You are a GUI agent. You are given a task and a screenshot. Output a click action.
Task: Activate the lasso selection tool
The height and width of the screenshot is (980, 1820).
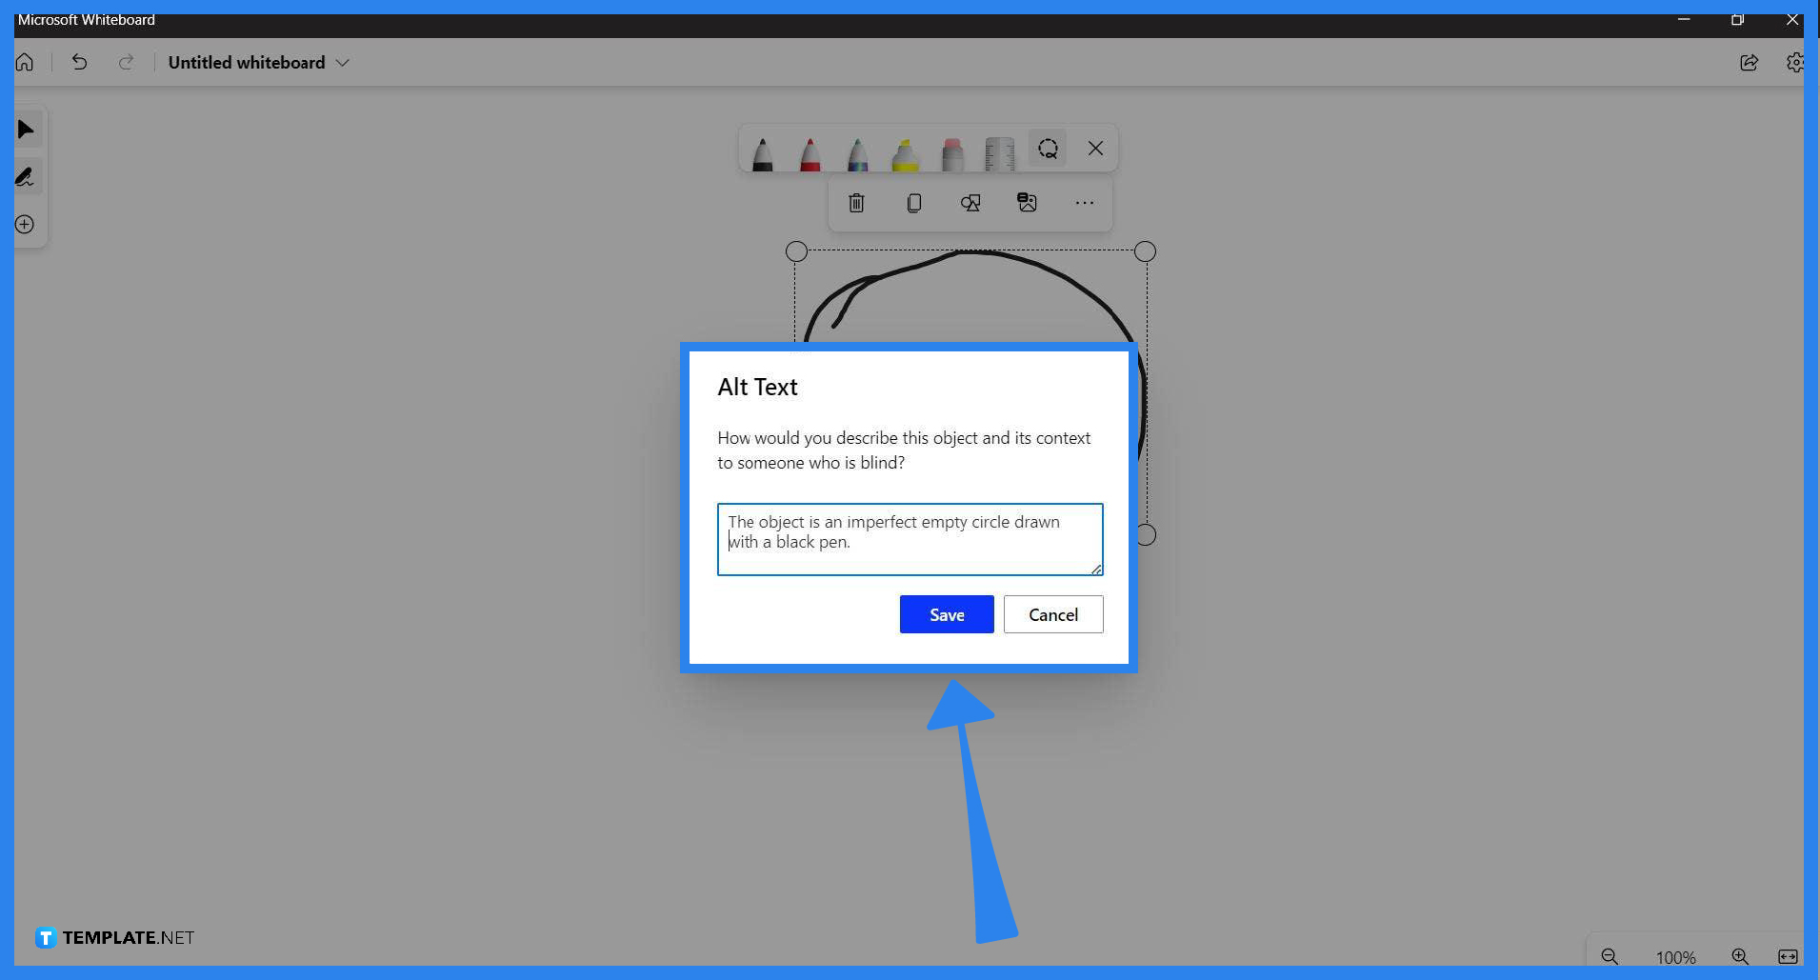click(x=1048, y=149)
